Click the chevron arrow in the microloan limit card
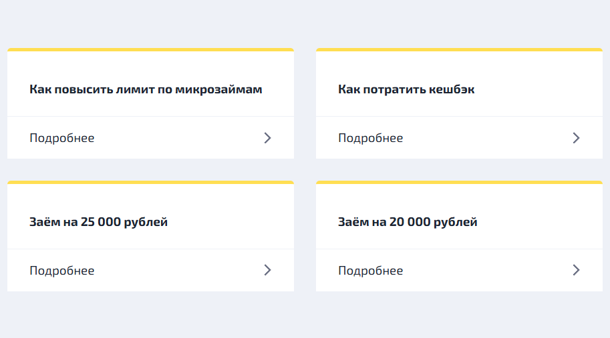The image size is (610, 338). coord(267,138)
